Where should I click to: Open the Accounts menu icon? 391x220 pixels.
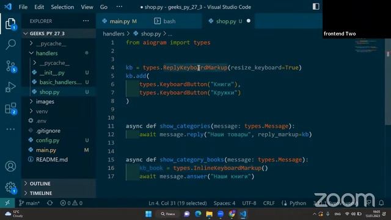(x=10, y=166)
